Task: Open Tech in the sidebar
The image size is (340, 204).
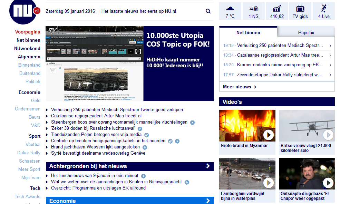Action: click(x=35, y=188)
